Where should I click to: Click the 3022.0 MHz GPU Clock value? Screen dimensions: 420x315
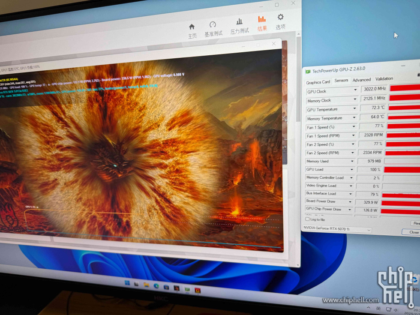point(374,89)
